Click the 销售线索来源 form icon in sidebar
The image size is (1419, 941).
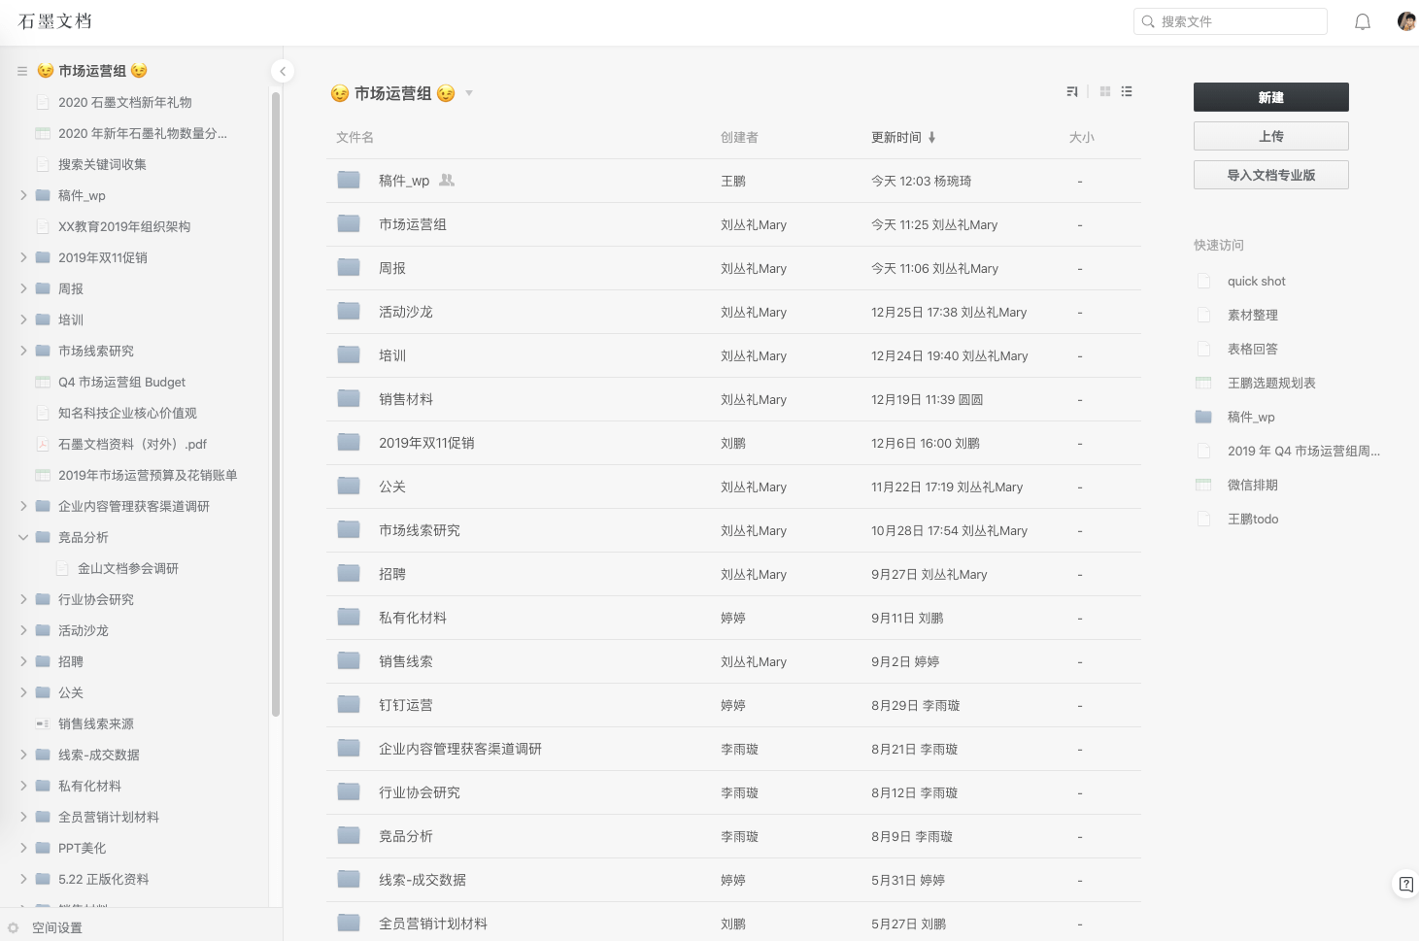[43, 723]
